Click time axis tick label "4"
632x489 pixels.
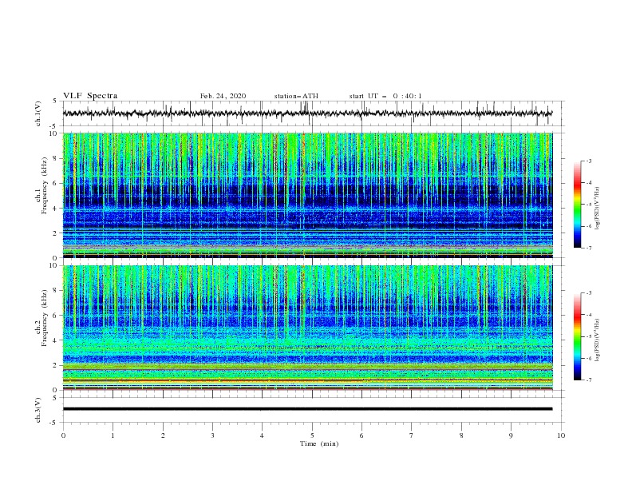(x=262, y=435)
